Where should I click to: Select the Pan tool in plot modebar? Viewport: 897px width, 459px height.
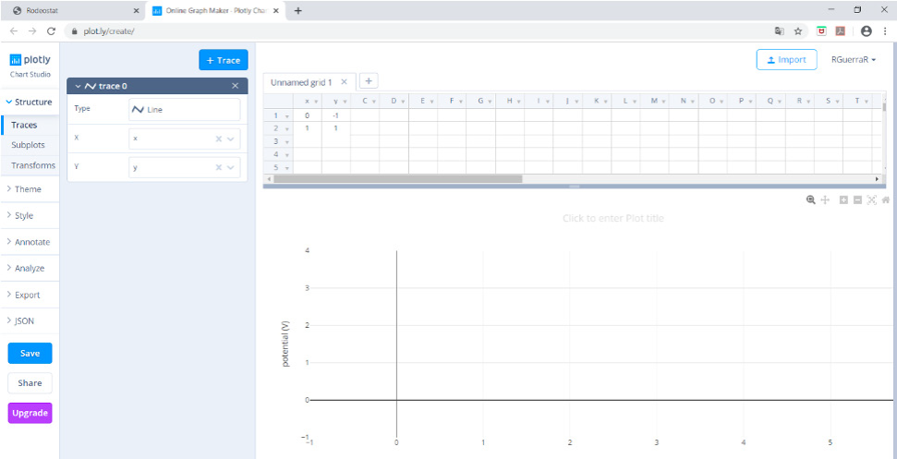[x=825, y=199]
